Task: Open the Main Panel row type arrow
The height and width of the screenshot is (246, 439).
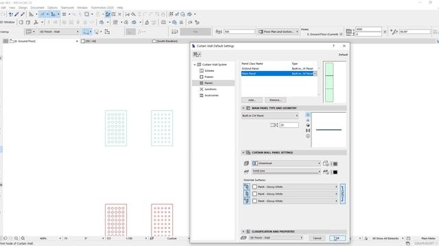Action: pyautogui.click(x=315, y=74)
